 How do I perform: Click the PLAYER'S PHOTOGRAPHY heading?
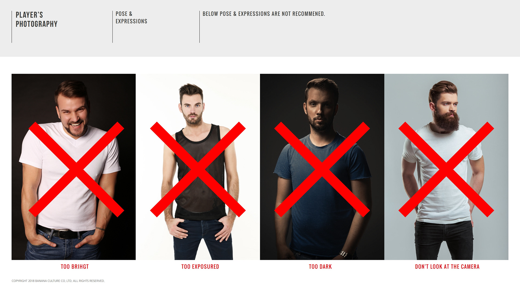pos(37,19)
